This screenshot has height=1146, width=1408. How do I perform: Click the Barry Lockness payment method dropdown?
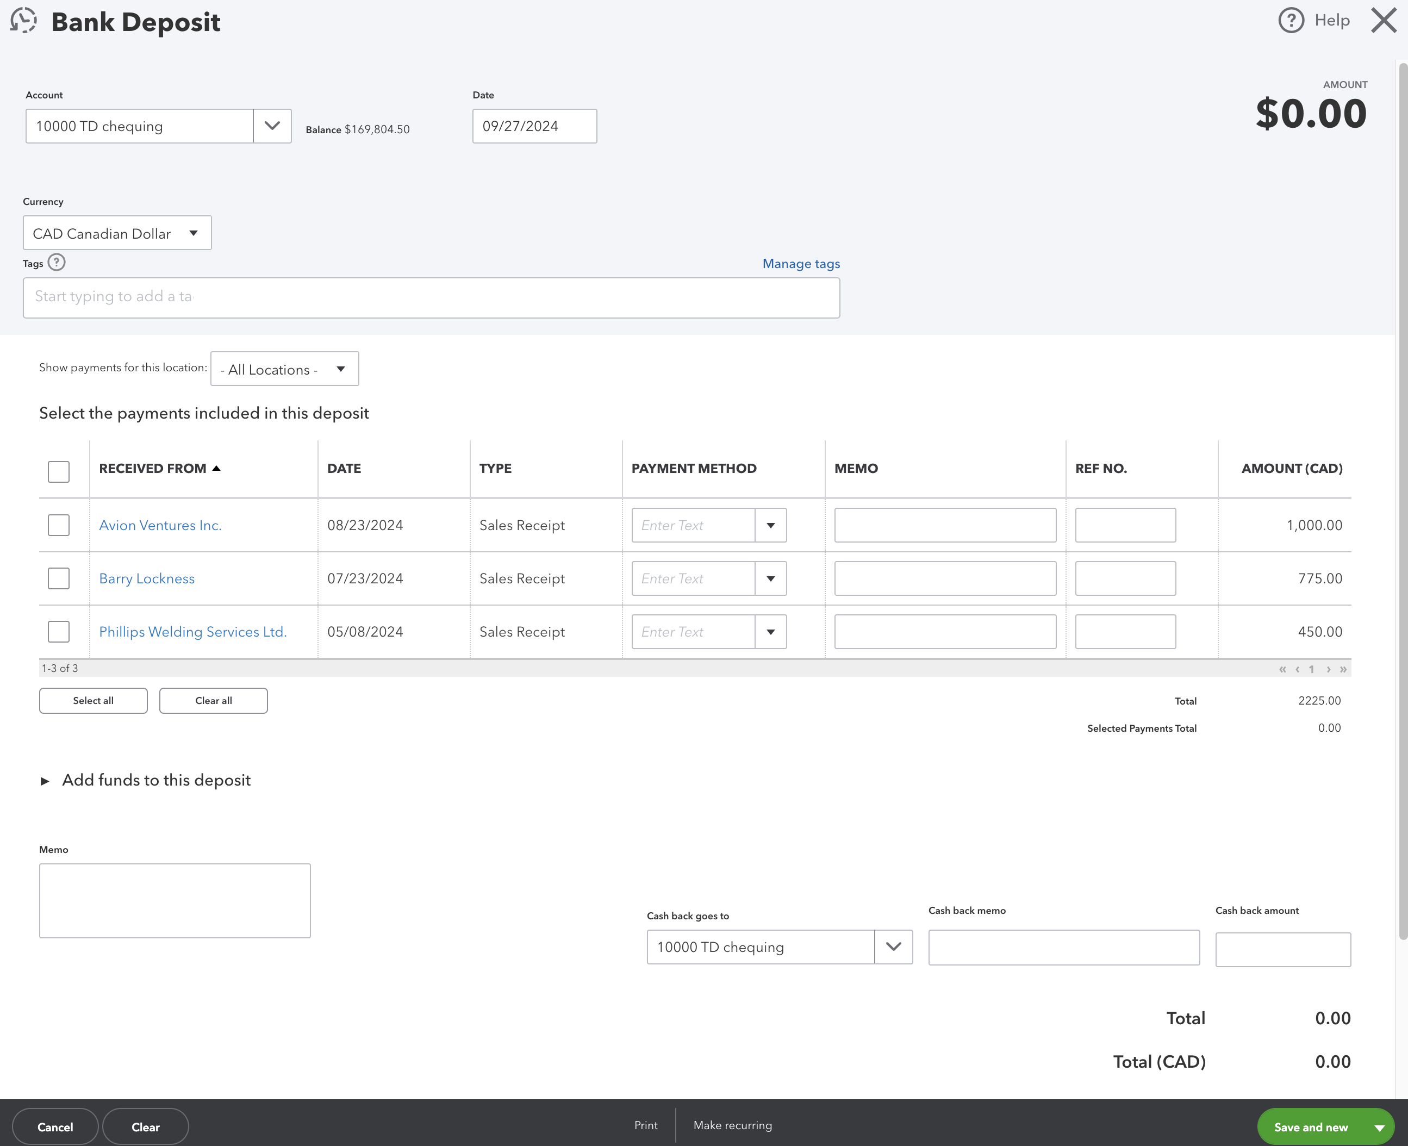[x=772, y=578]
